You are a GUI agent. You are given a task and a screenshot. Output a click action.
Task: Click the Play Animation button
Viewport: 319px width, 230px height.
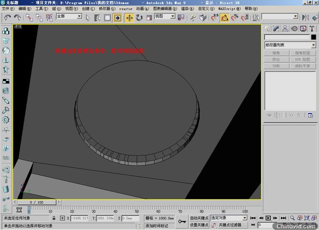coord(268,218)
